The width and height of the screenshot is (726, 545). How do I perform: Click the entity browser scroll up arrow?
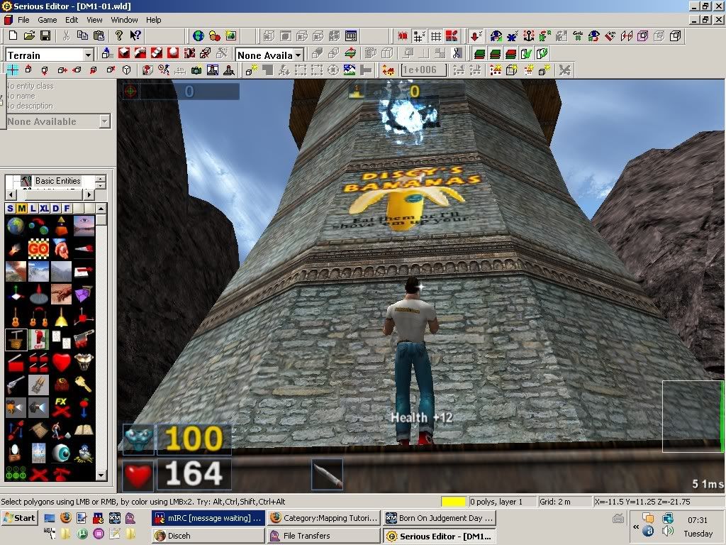pyautogui.click(x=101, y=208)
